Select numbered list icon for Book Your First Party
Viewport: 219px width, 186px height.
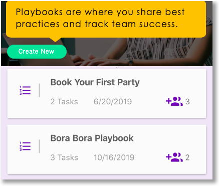25,90
